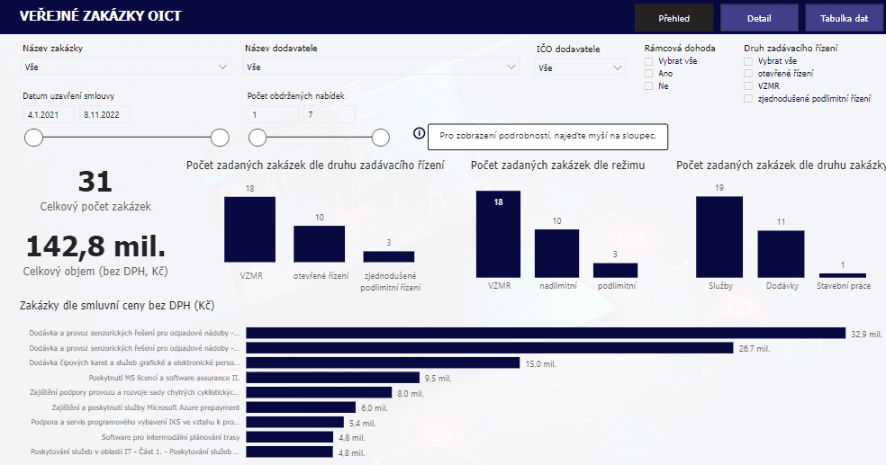The height and width of the screenshot is (465, 886).
Task: Expand the Název dodavatele dropdown
Action: tap(382, 67)
